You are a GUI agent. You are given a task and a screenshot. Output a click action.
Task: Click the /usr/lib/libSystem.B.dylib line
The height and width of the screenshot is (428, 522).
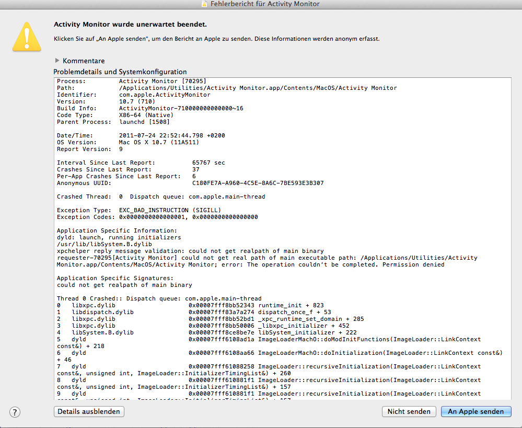[x=104, y=244]
